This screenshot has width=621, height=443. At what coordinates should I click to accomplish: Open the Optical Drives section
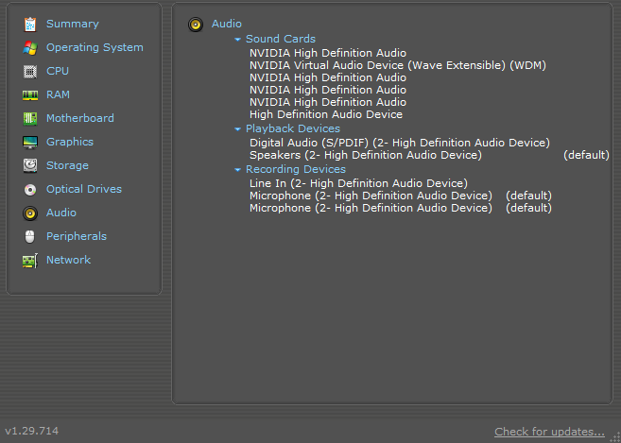coord(84,189)
